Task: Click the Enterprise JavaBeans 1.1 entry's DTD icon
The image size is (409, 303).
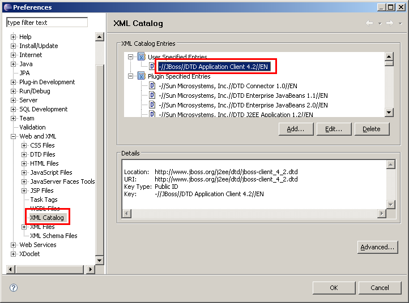Action: [x=152, y=96]
